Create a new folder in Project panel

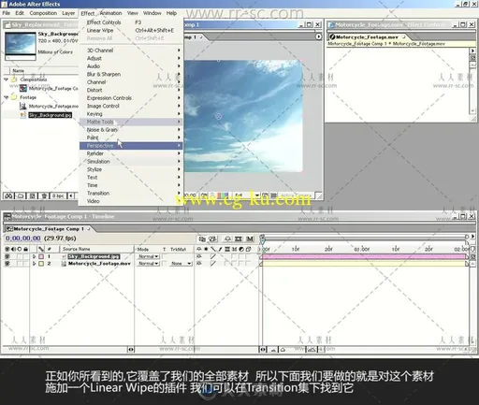[x=21, y=195]
